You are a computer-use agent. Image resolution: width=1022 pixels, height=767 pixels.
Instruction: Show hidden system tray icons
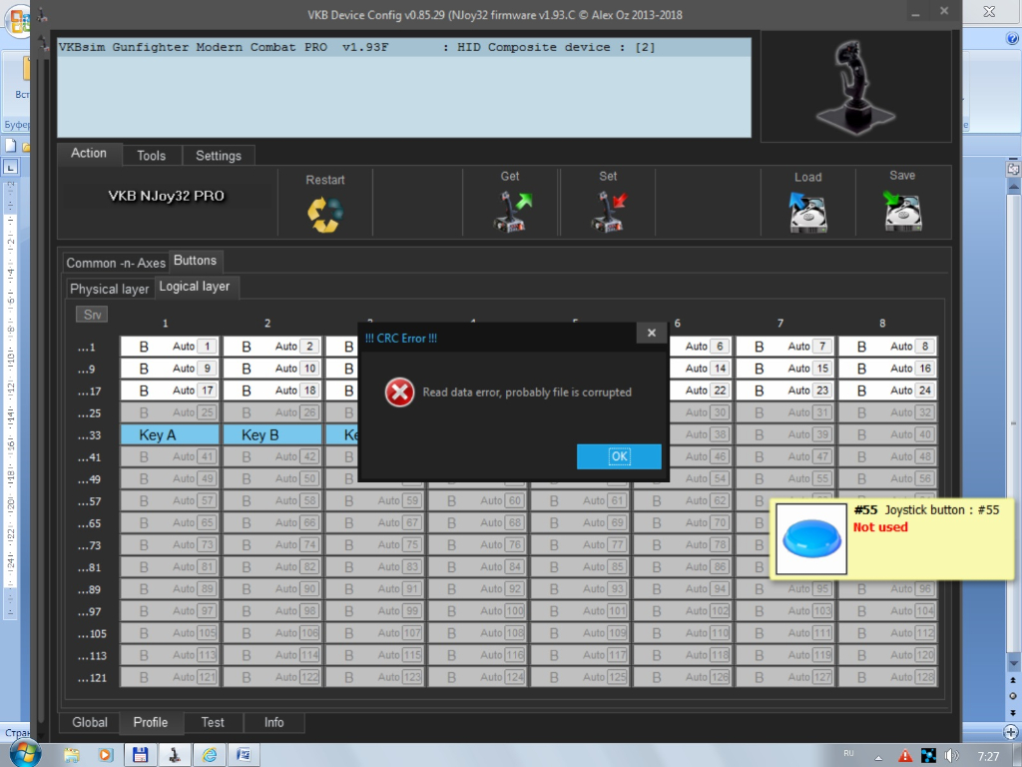pos(879,755)
